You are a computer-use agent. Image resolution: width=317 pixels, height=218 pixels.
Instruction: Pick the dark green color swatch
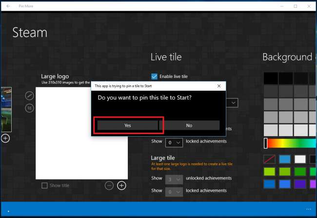(x=300, y=172)
